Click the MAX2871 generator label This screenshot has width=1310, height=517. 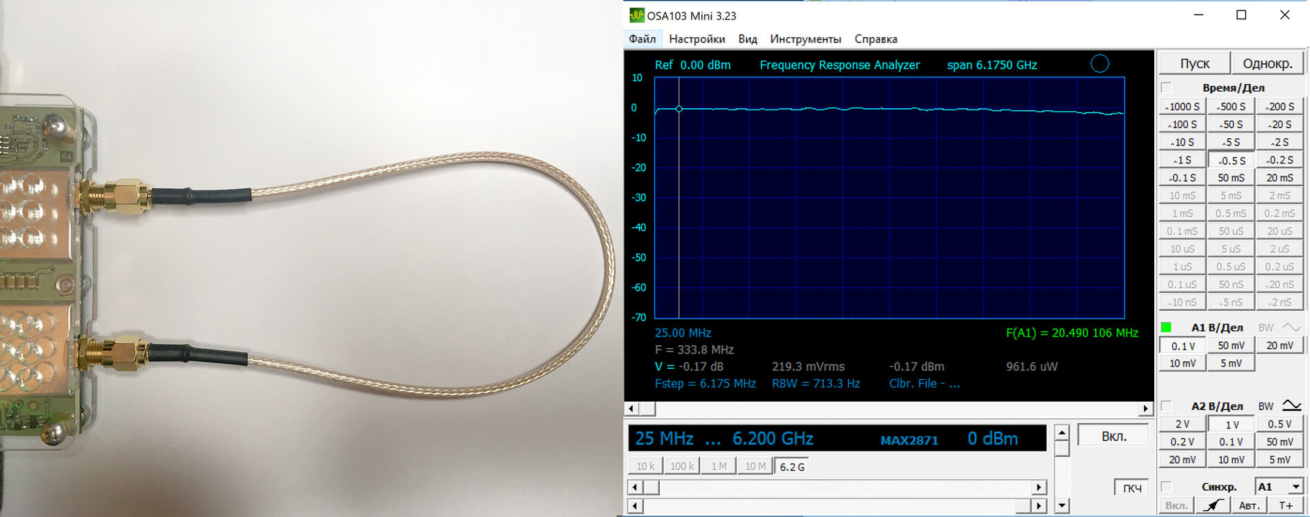[909, 440]
